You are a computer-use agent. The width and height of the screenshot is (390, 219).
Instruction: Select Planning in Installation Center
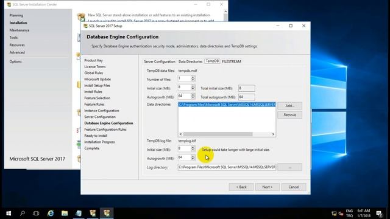pyautogui.click(x=16, y=15)
